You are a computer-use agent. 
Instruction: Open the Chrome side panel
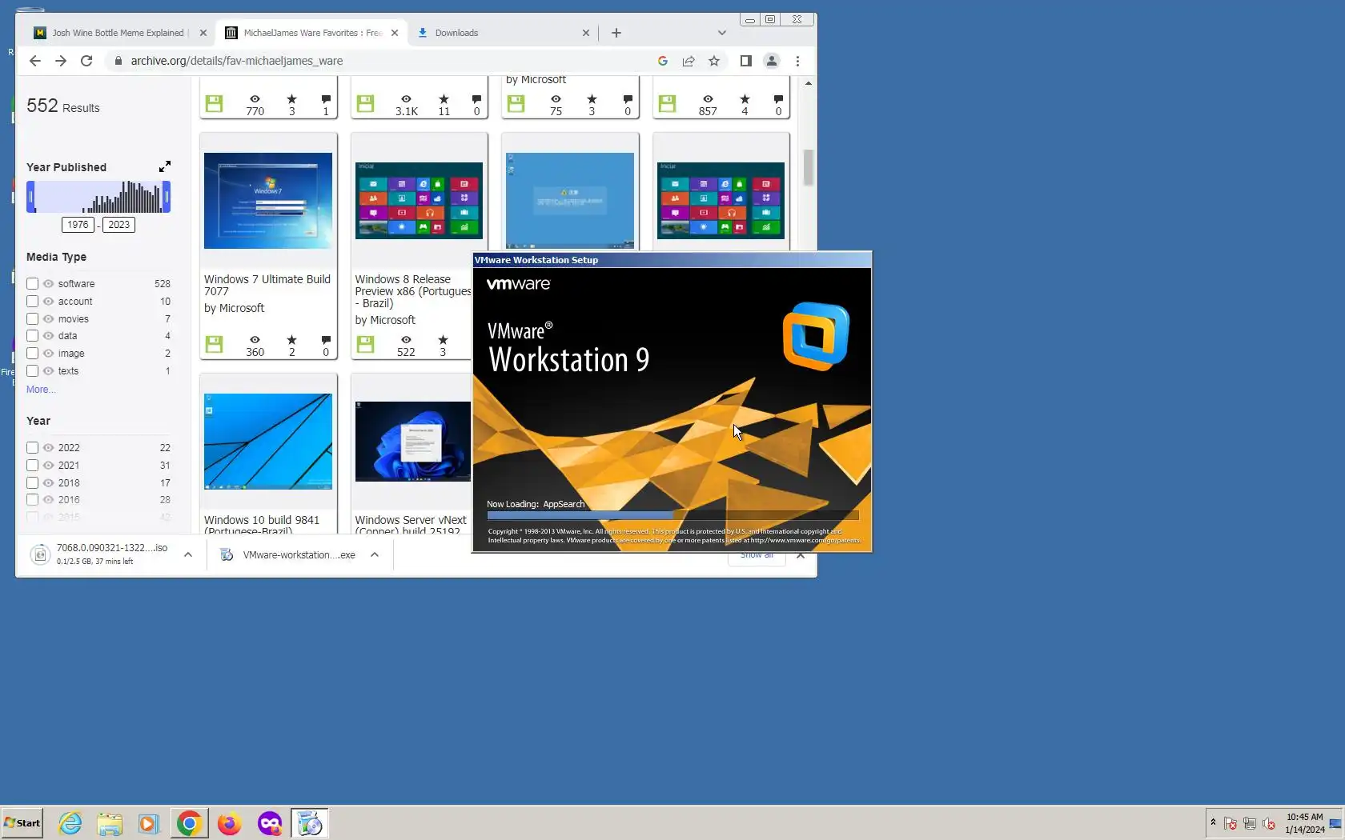(746, 61)
